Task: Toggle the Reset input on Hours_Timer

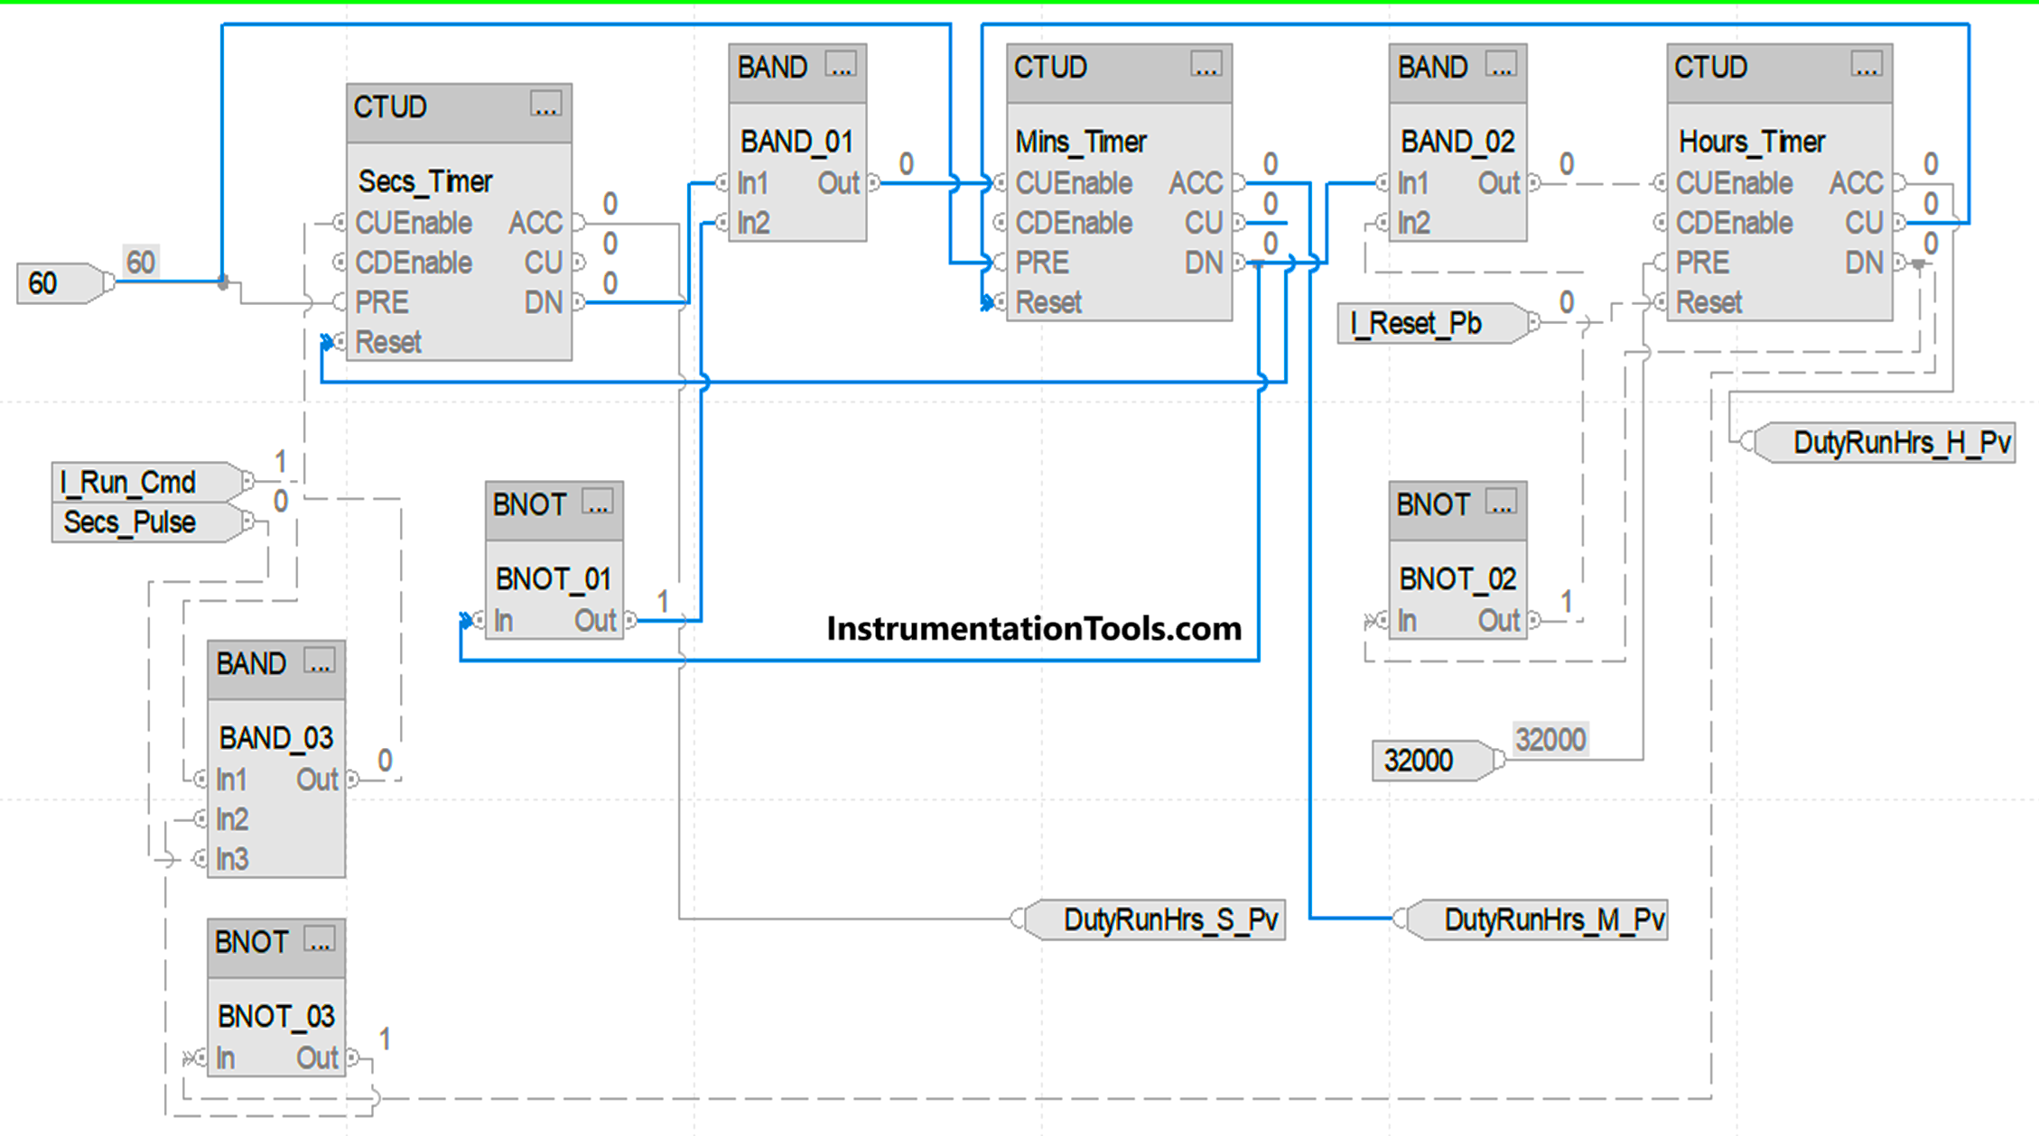Action: (1655, 300)
